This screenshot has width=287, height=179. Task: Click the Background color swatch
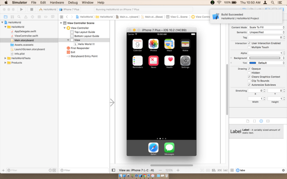(x=265, y=58)
